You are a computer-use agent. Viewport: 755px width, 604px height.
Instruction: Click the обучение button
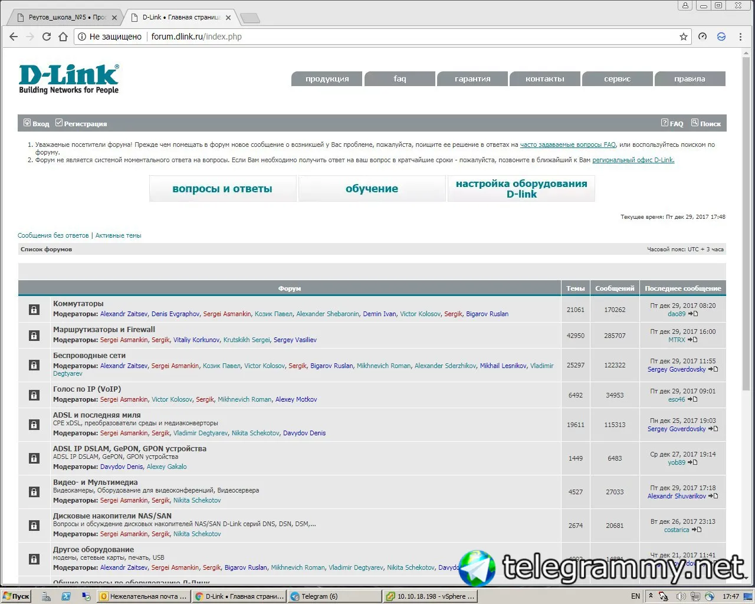pyautogui.click(x=372, y=189)
